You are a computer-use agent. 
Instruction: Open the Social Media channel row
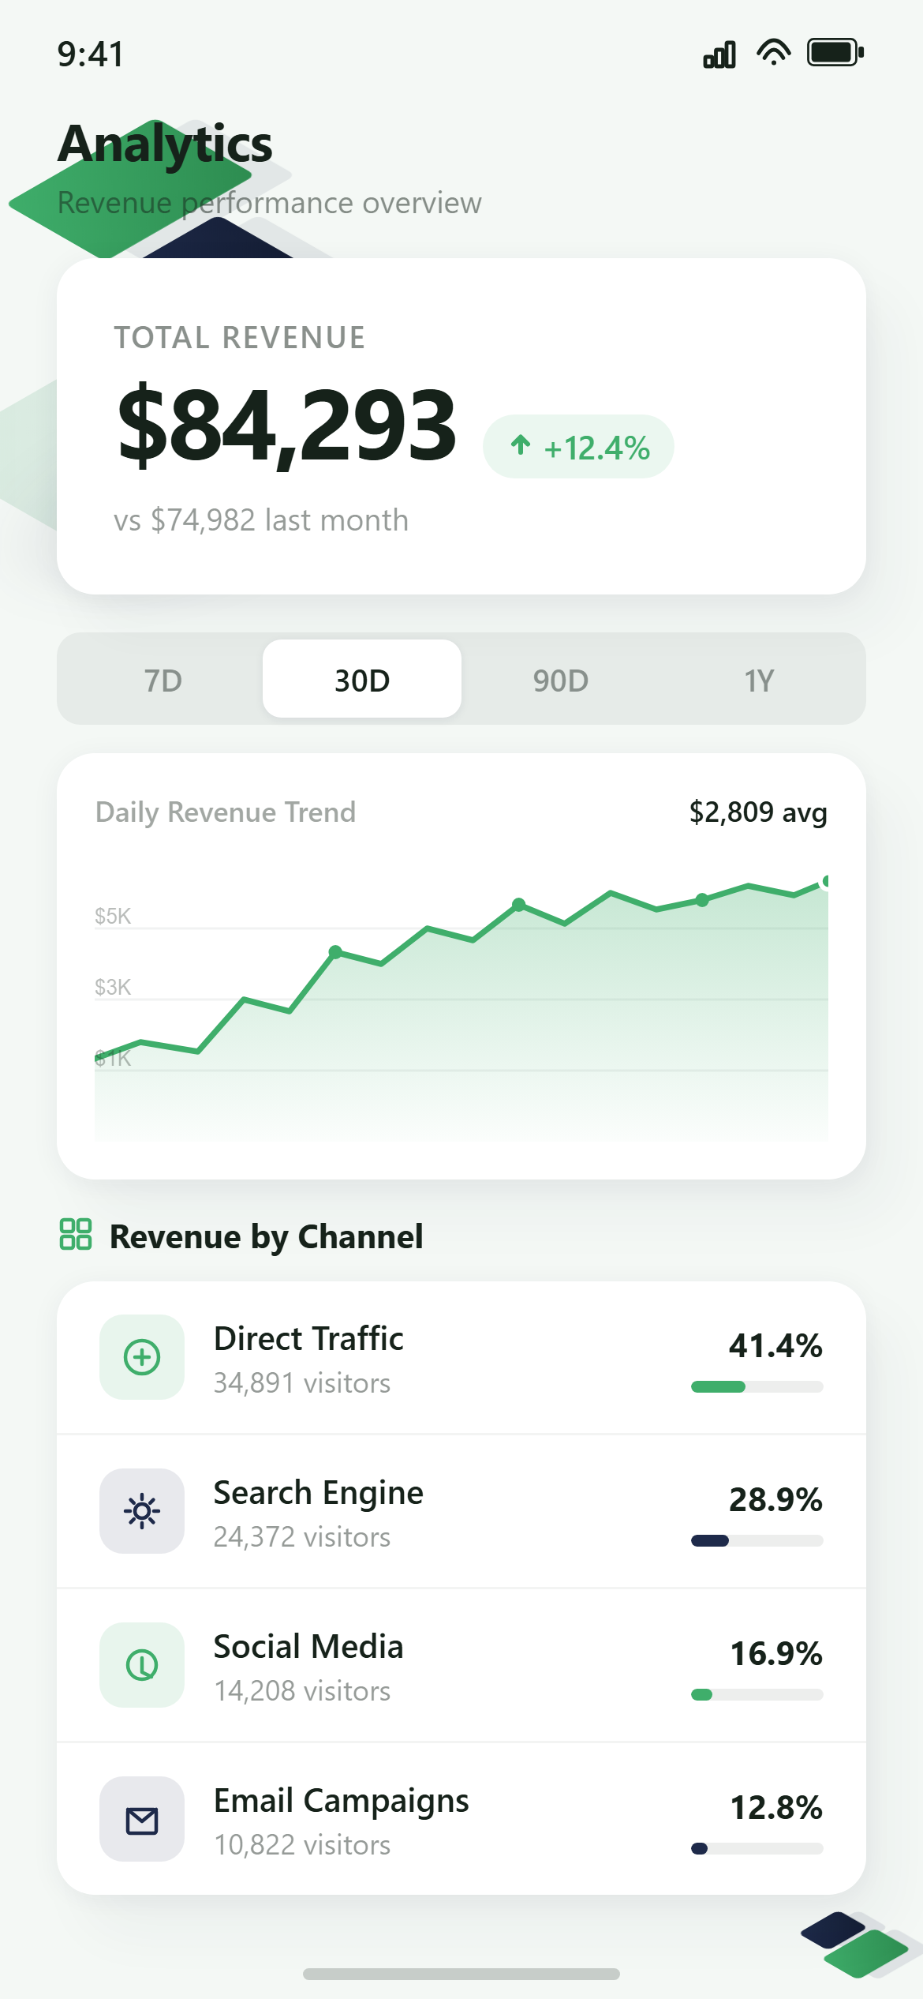pos(461,1665)
